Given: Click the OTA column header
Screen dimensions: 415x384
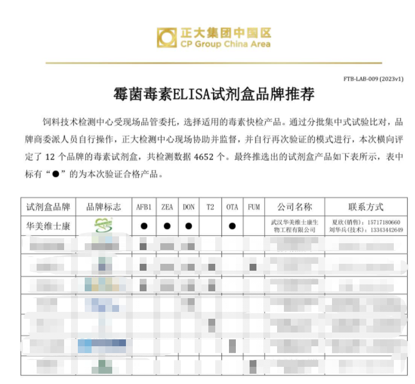Looking at the screenshot, I should point(232,207).
